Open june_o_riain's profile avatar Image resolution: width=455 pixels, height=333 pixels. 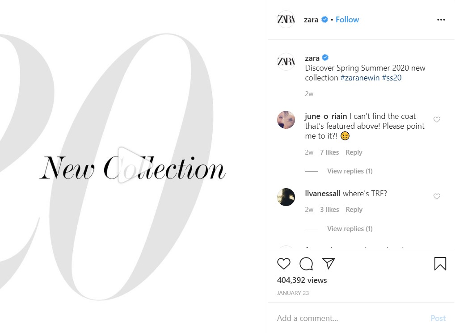click(x=286, y=119)
